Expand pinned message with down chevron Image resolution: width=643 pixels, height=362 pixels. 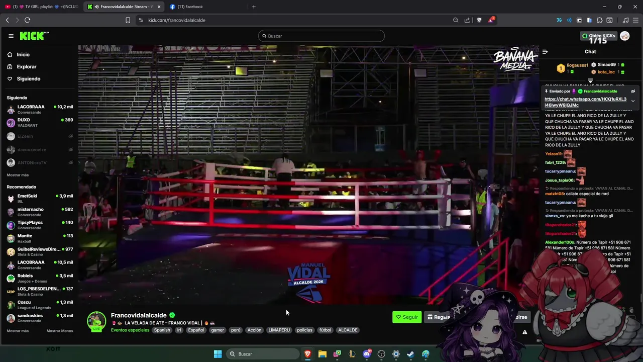633,101
